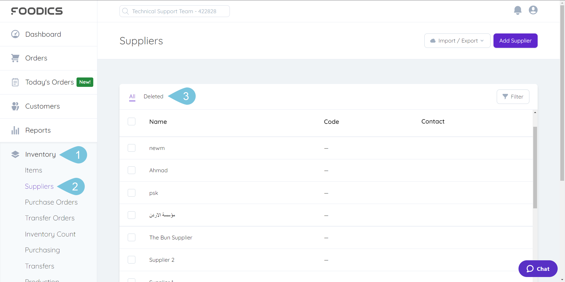This screenshot has width=565, height=282.
Task: Click the Reports bar chart icon
Action: pyautogui.click(x=15, y=130)
